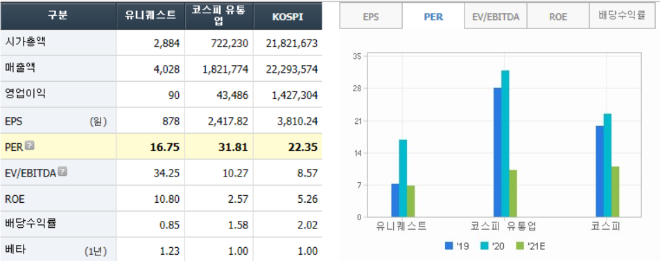
Task: Select the ROE row label
Action: coord(15,199)
